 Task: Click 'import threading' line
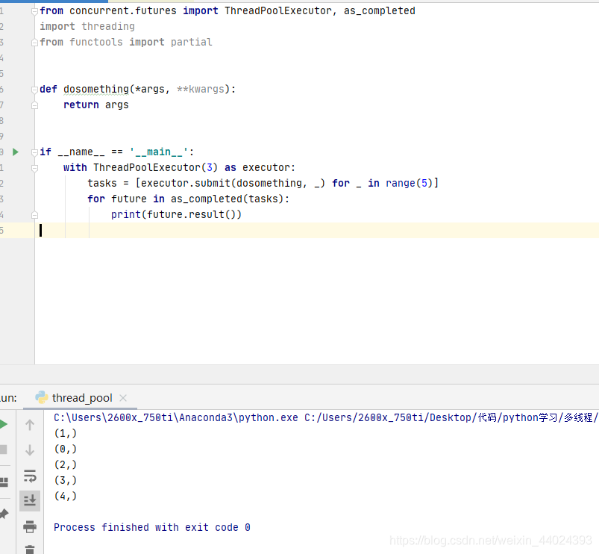coord(87,26)
